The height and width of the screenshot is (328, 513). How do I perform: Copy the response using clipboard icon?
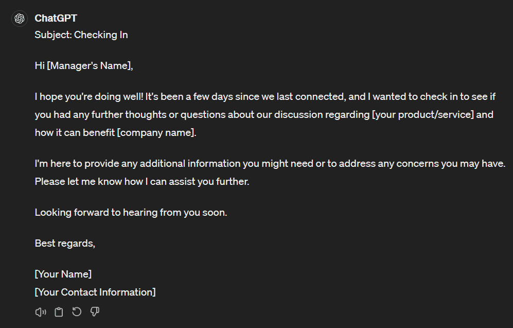click(59, 312)
